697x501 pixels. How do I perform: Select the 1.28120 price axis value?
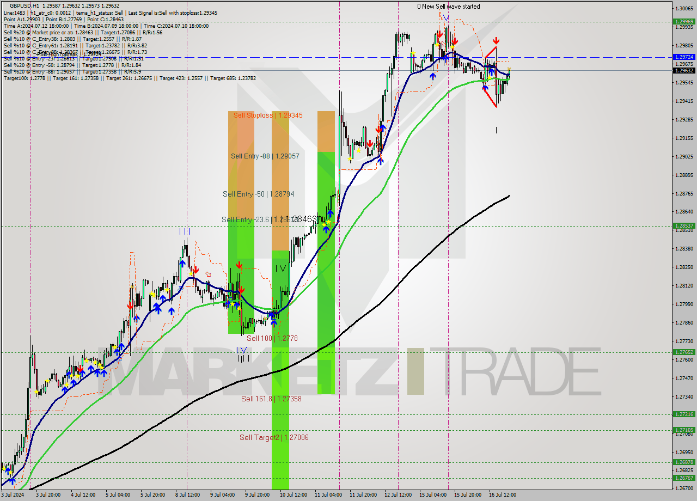pos(684,286)
